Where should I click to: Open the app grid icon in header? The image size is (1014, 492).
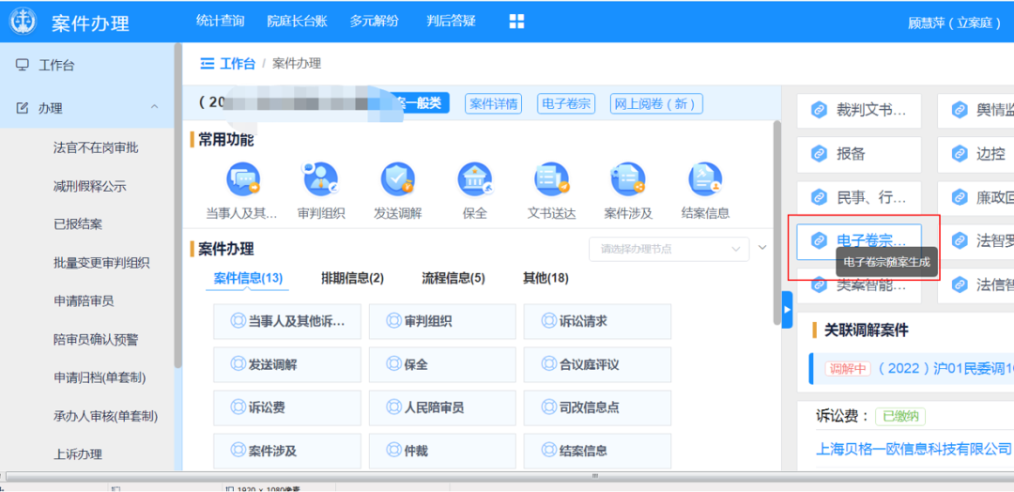[x=516, y=22]
